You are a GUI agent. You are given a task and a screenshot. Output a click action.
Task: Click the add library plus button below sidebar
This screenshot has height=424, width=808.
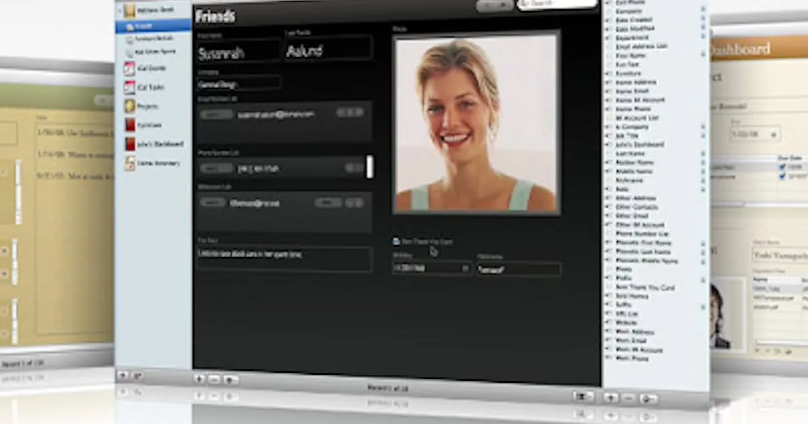[x=123, y=376]
